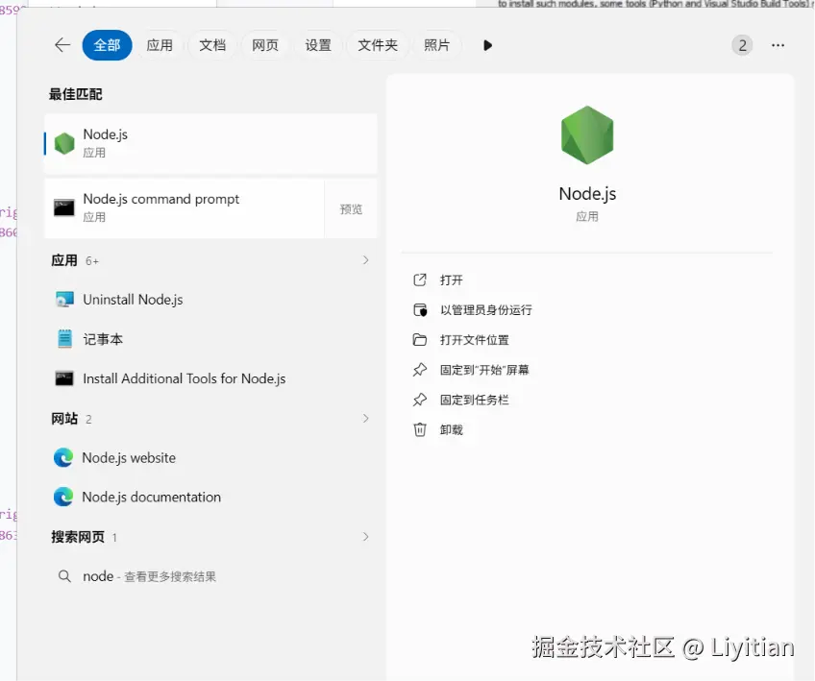The height and width of the screenshot is (681, 815).
Task: Click Edge icon beside Node.js documentation
Action: [x=63, y=498]
